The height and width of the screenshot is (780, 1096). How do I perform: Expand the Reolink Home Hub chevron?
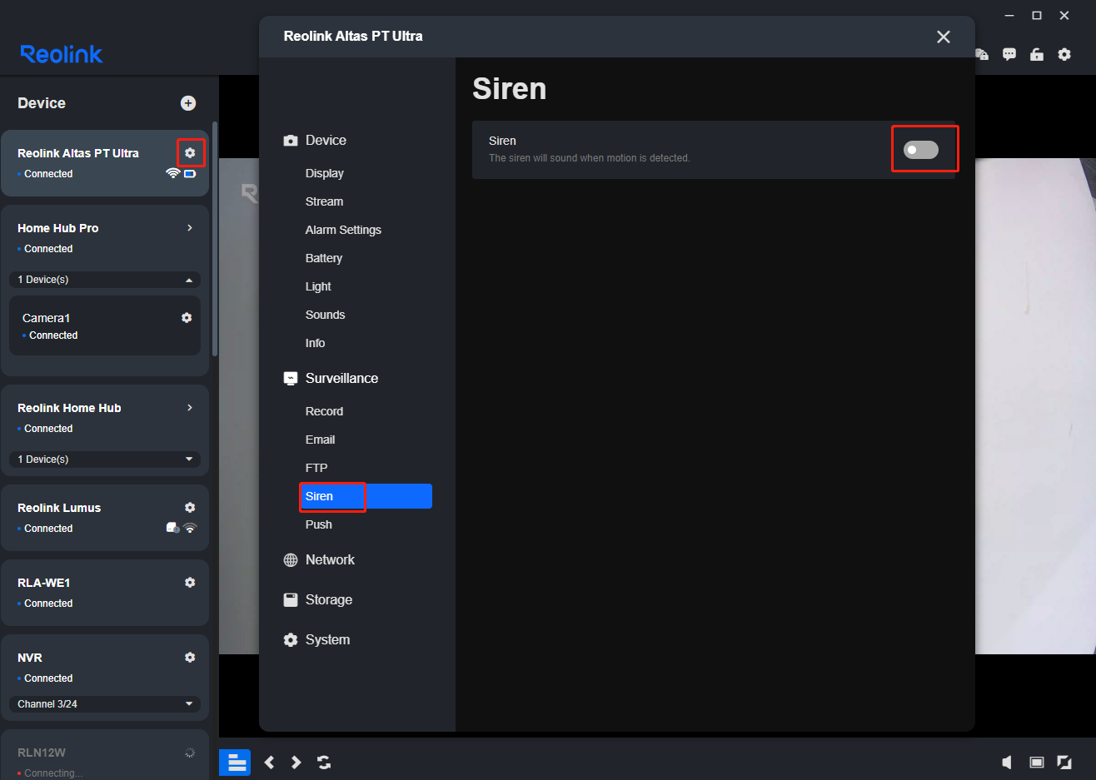click(190, 408)
